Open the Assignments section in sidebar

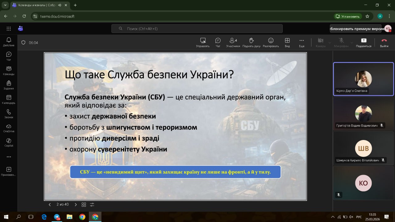click(x=9, y=85)
